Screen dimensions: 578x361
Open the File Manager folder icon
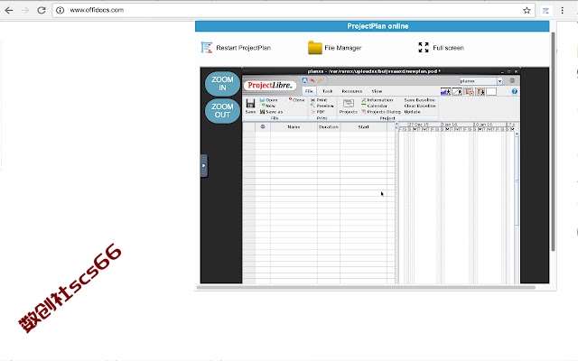point(315,48)
